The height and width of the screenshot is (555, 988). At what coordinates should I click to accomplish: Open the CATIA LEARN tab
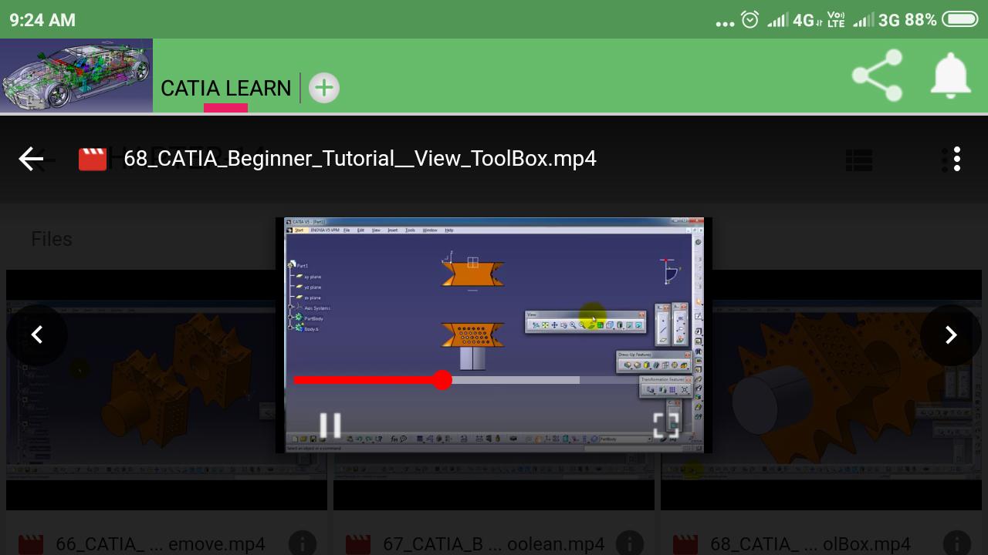225,88
